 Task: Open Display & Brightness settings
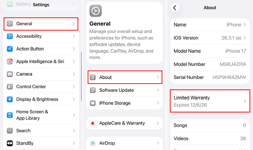(x=41, y=99)
